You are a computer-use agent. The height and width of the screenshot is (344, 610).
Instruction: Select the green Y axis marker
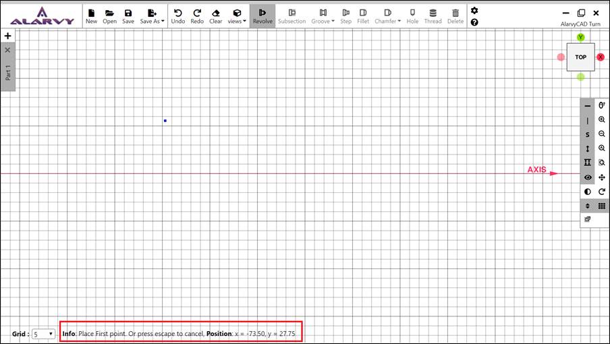click(x=580, y=37)
